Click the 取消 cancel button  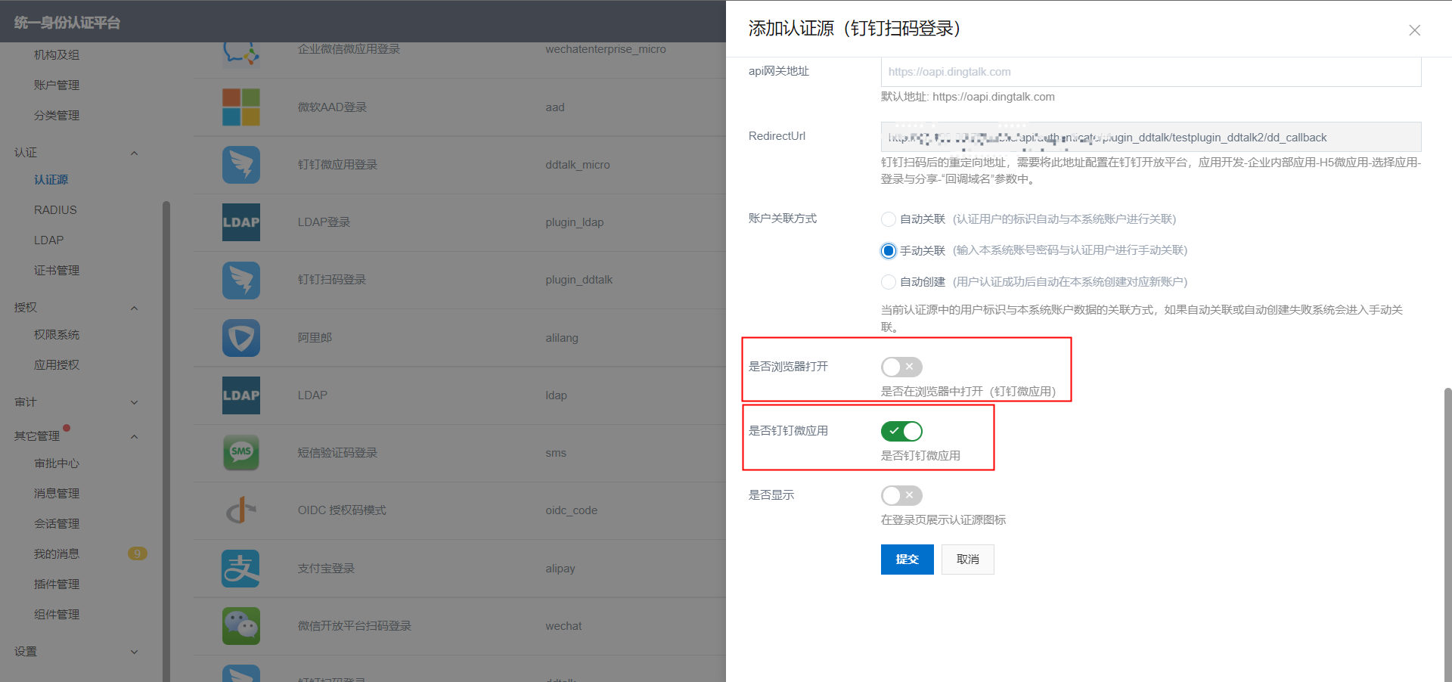point(967,560)
